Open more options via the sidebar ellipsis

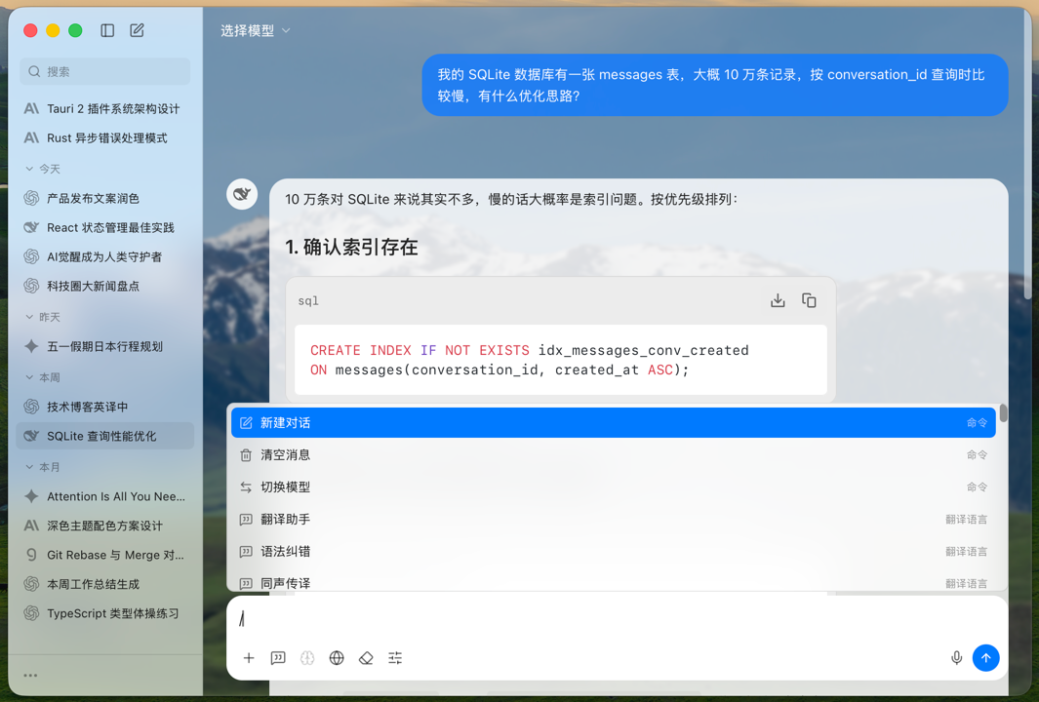pos(29,675)
